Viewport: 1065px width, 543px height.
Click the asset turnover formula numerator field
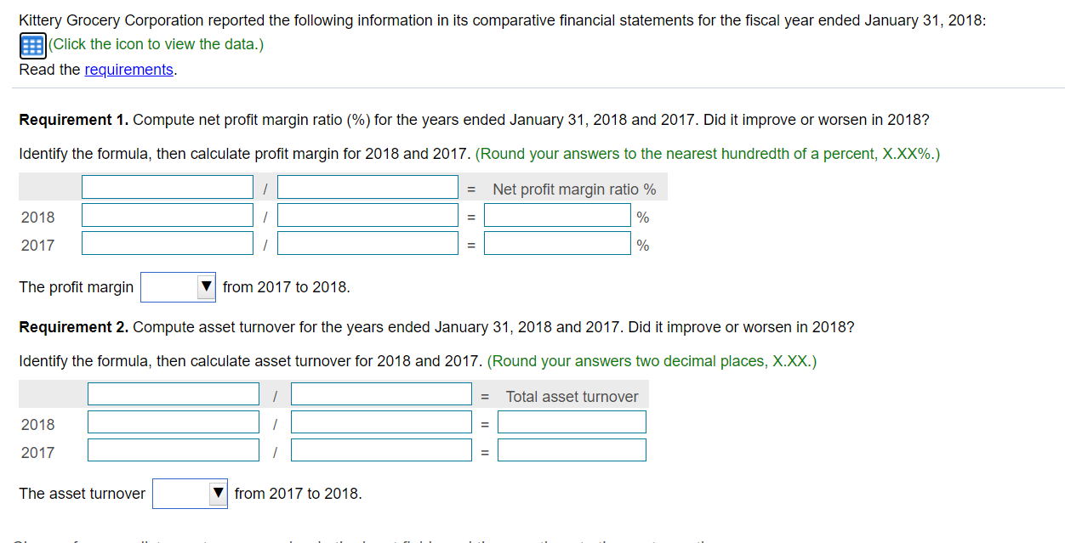(x=173, y=393)
